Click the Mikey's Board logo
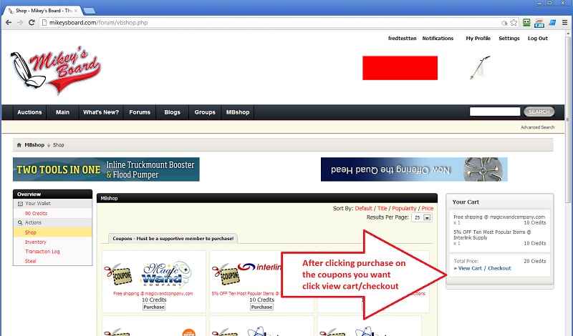Image resolution: width=573 pixels, height=336 pixels. (x=56, y=69)
